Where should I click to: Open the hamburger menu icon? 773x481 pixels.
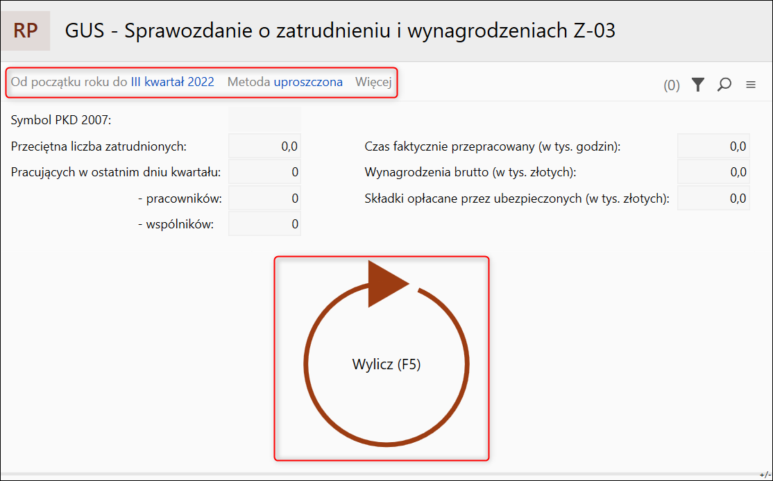[750, 85]
